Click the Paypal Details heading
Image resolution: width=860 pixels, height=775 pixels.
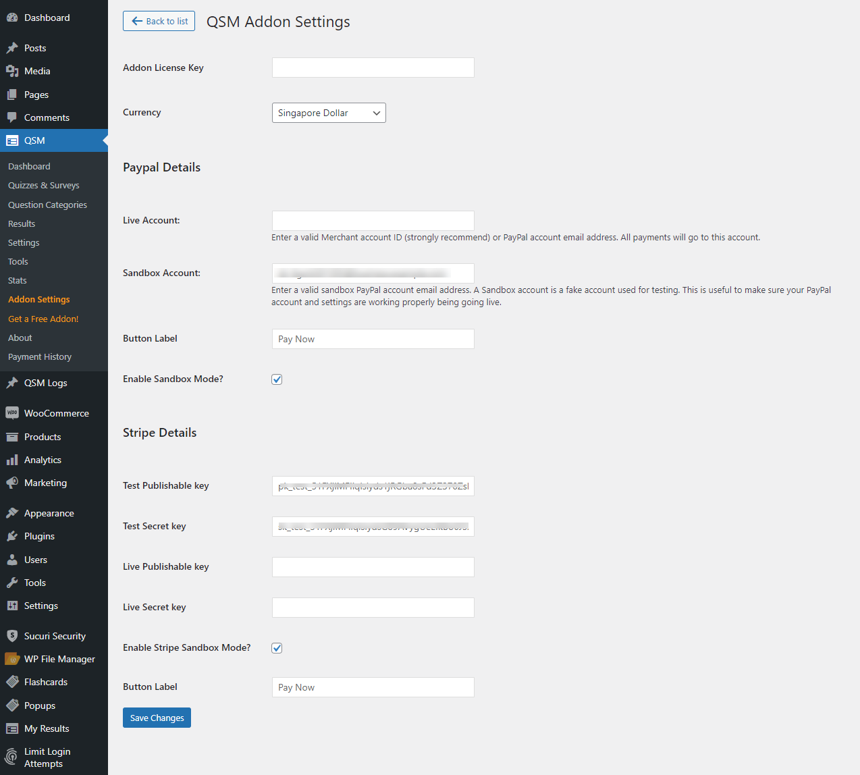tap(161, 167)
